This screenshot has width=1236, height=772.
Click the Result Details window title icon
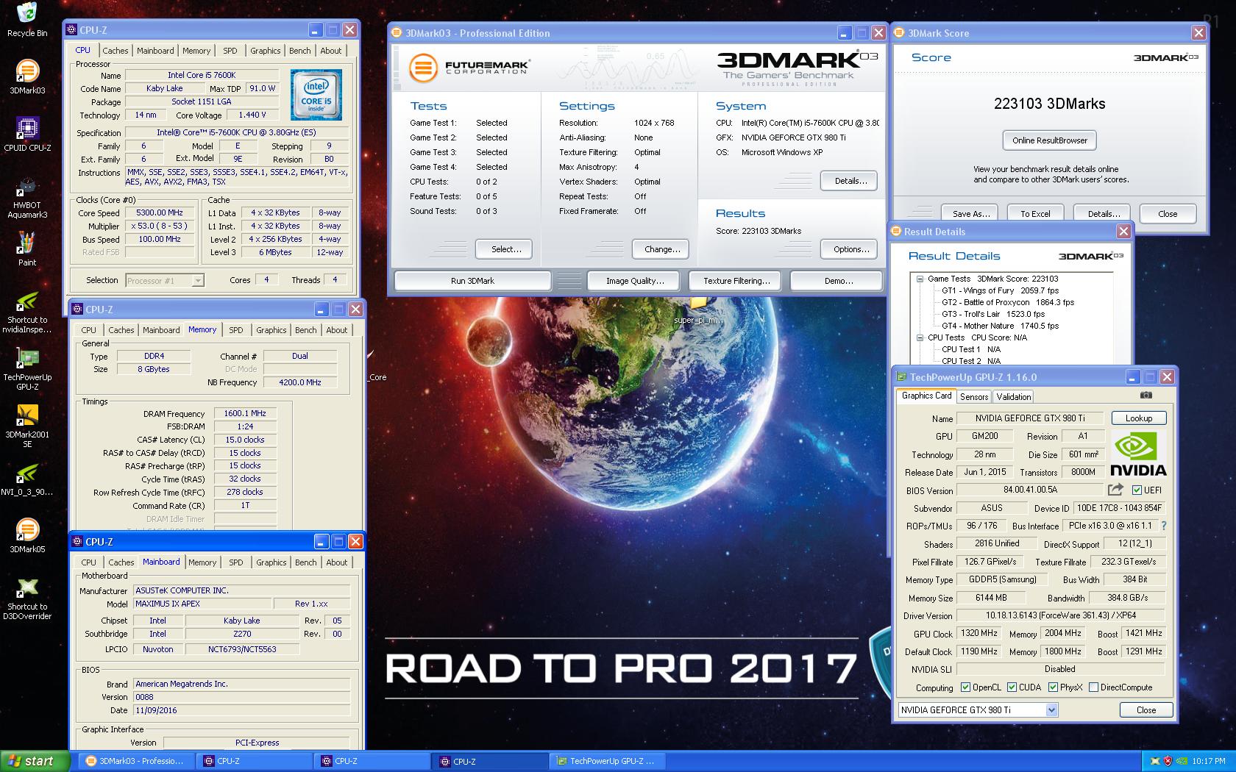pos(895,232)
